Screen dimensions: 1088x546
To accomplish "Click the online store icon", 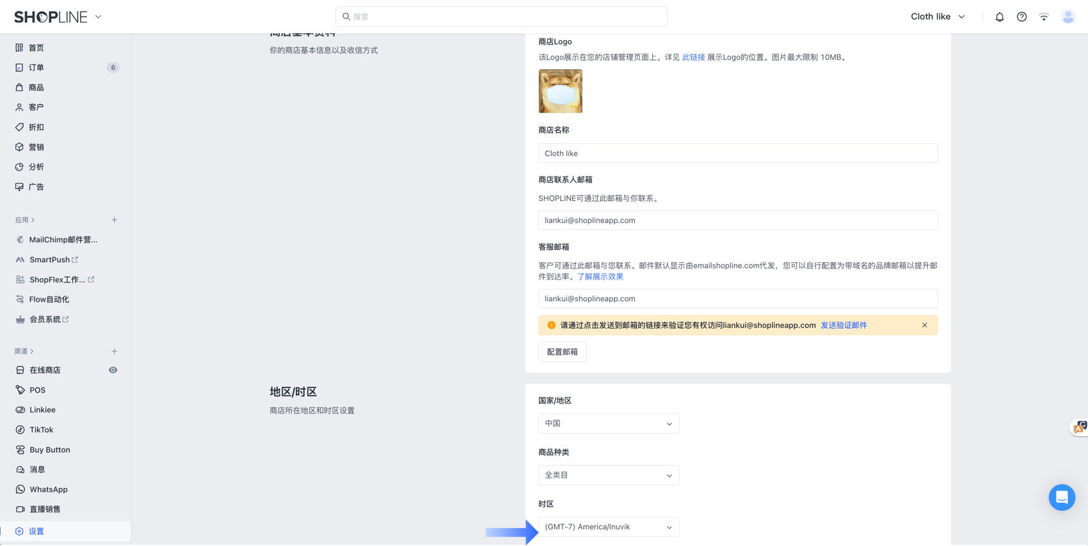I will click(x=20, y=370).
